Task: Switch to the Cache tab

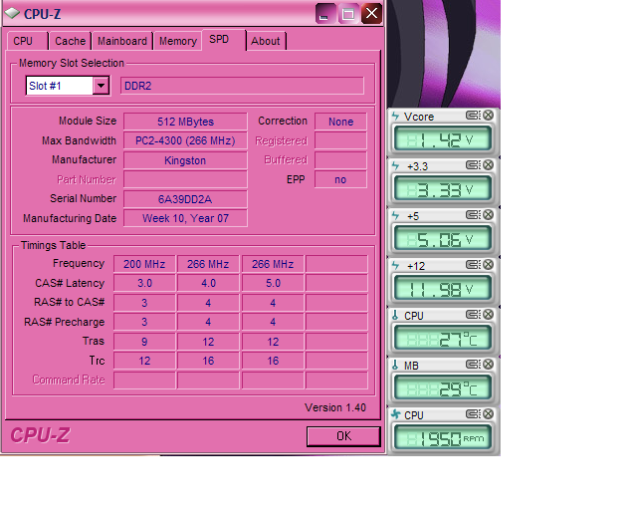Action: (x=71, y=41)
